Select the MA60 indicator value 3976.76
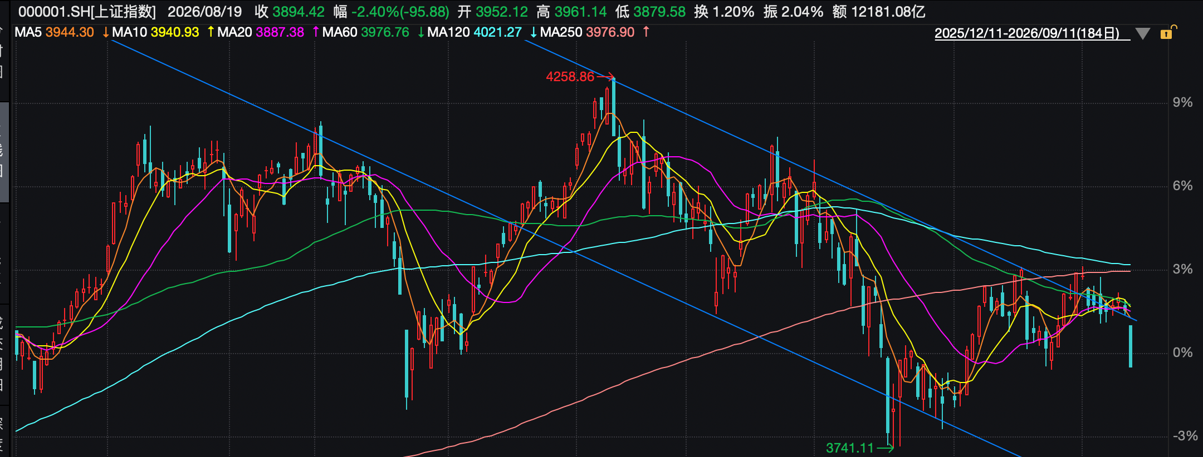1203x457 pixels. click(385, 32)
